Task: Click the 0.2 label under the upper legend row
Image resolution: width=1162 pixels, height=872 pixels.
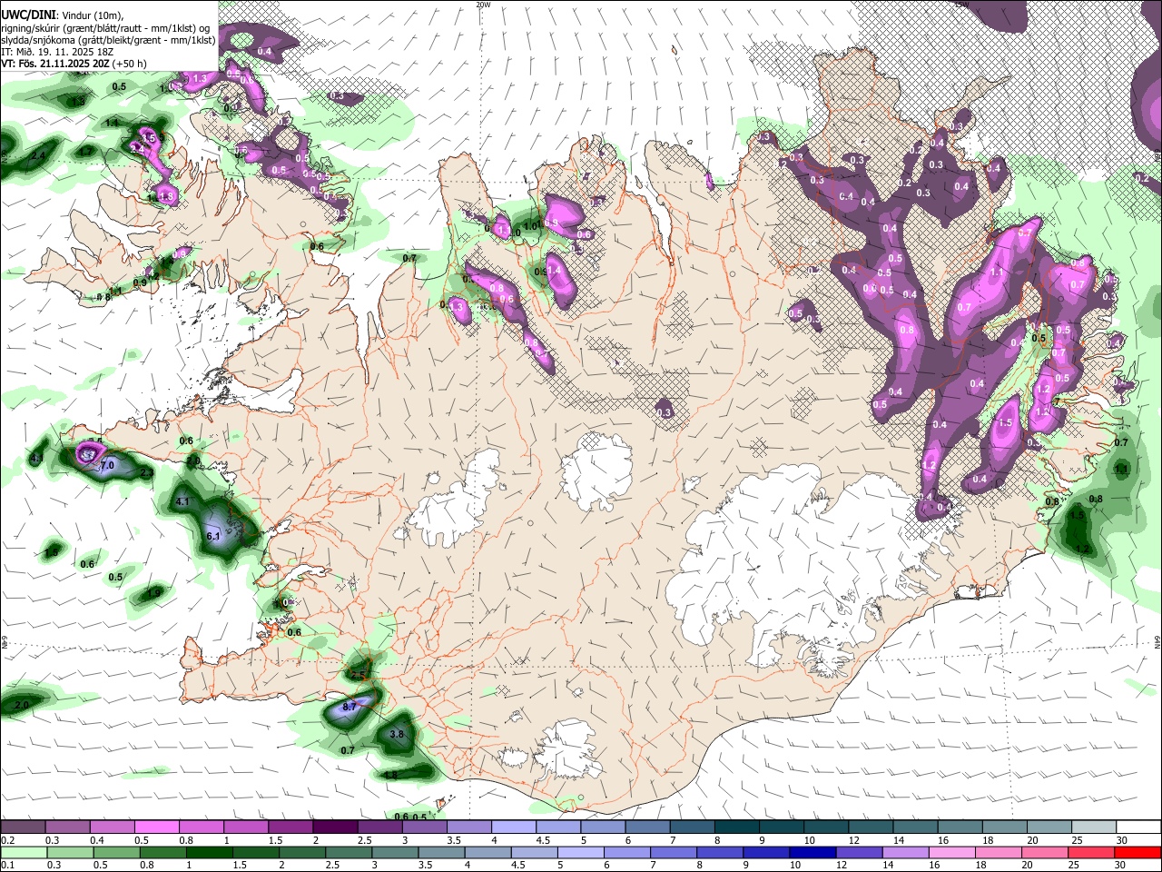Action: coord(6,840)
